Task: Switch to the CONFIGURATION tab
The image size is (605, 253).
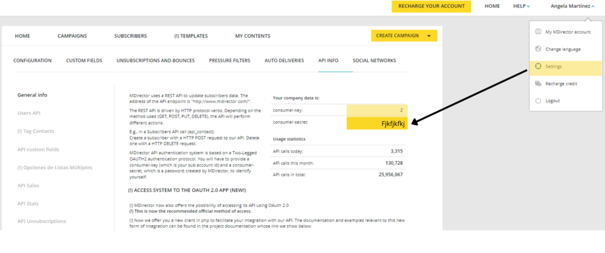Action: [32, 61]
